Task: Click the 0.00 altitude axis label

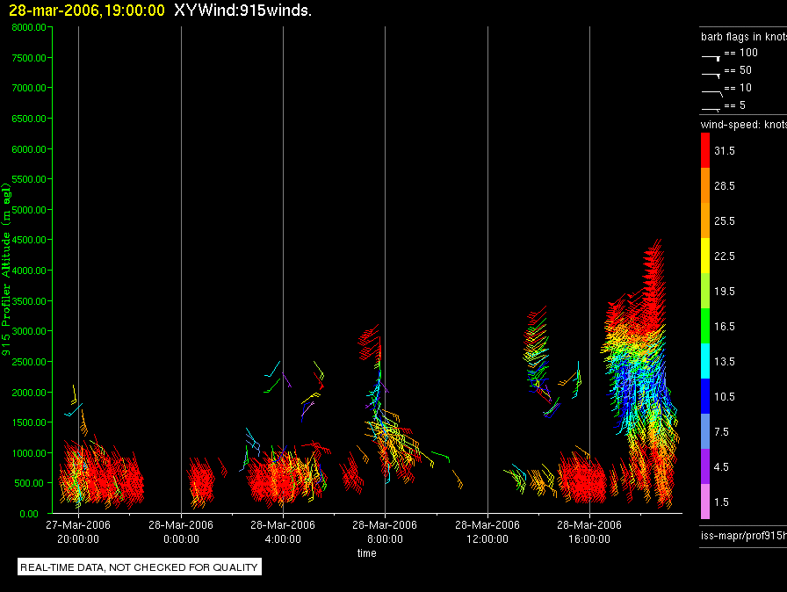Action: 29,514
